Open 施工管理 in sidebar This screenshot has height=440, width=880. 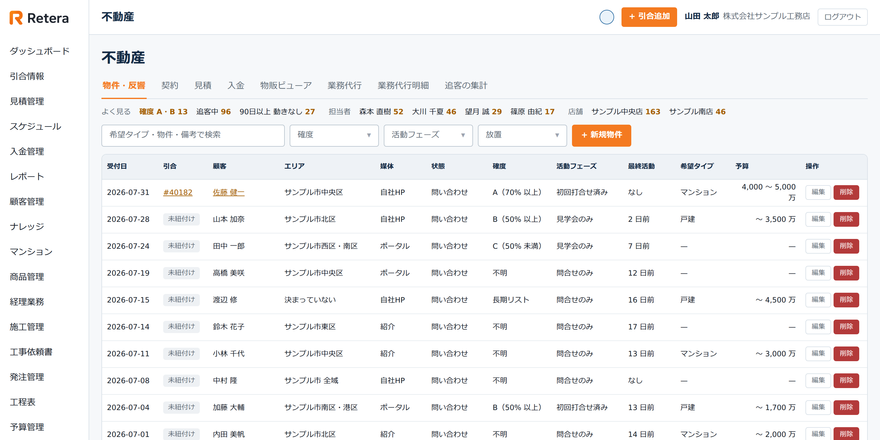pyautogui.click(x=27, y=327)
